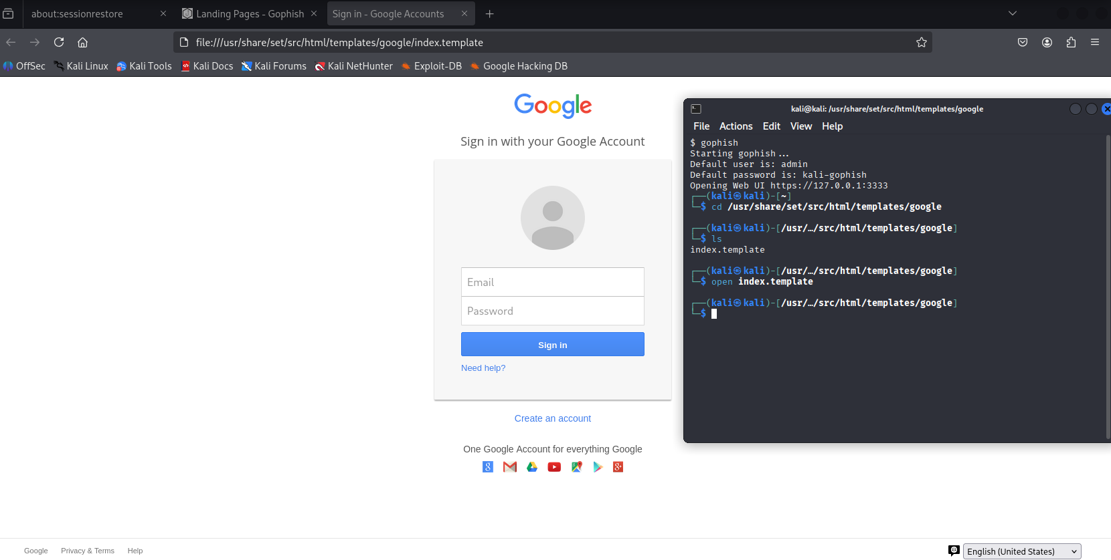Click the Google Maps product icon
The image size is (1111, 560).
click(576, 467)
